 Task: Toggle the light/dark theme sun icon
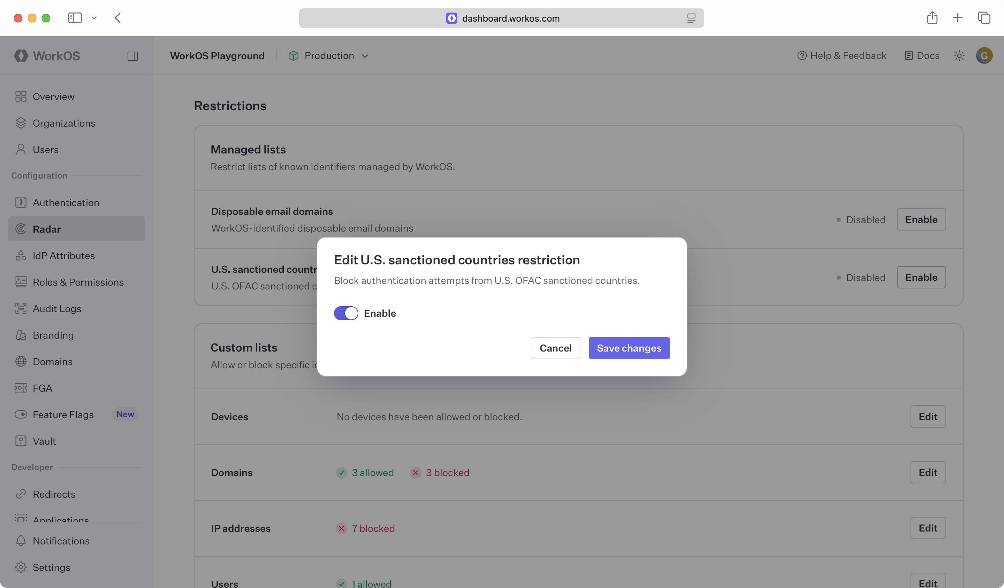(959, 56)
